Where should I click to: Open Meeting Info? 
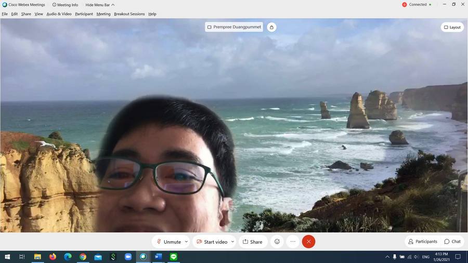tap(65, 5)
